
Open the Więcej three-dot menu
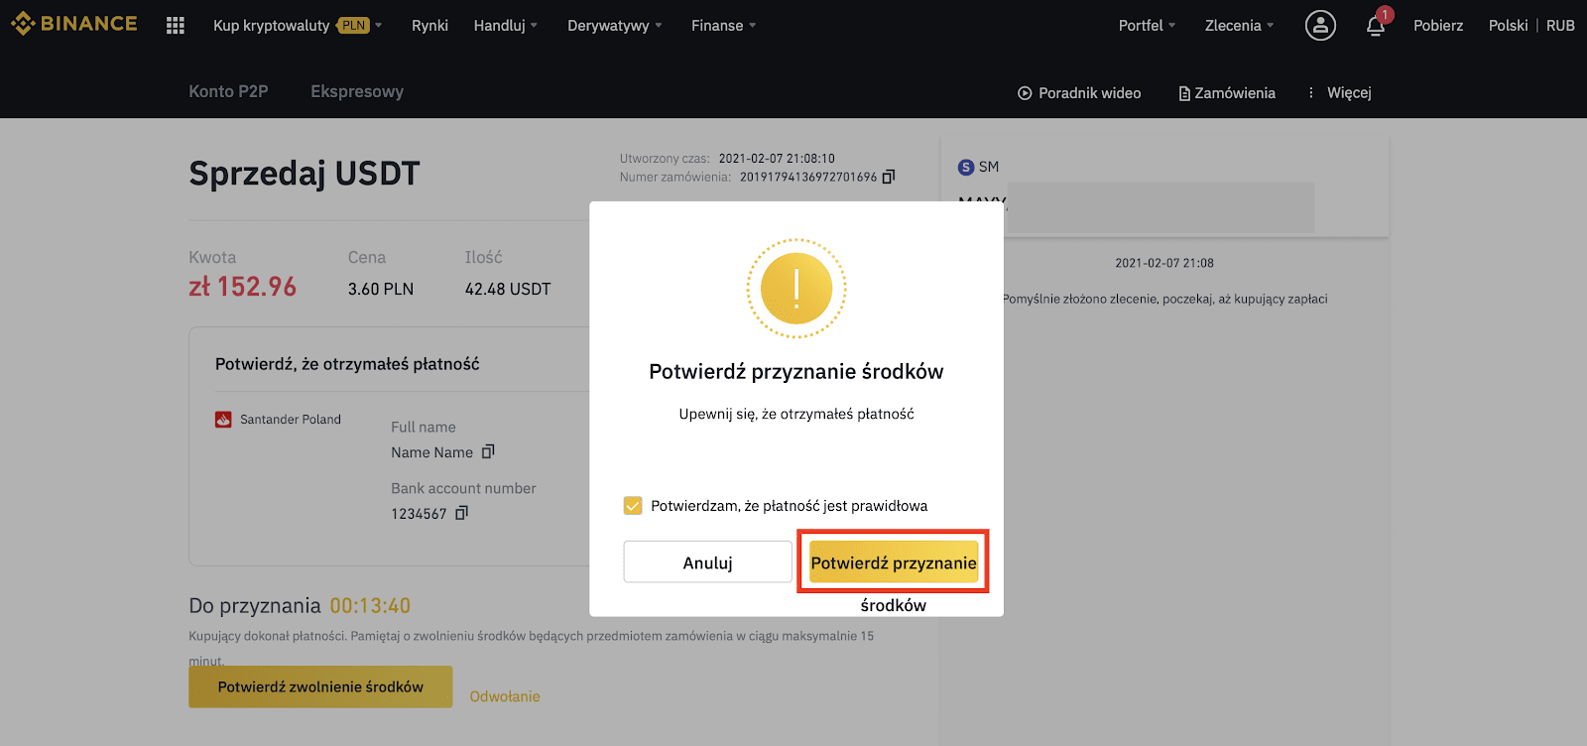tap(1339, 92)
